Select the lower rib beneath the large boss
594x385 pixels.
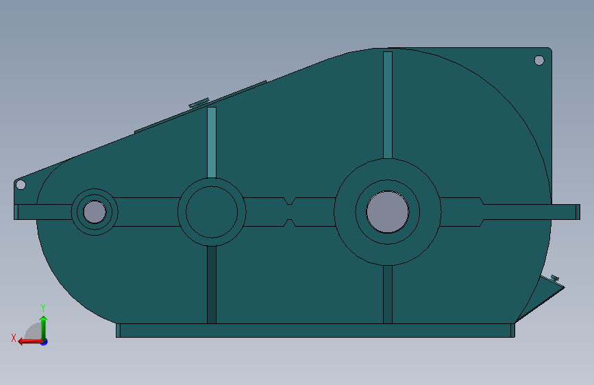pyautogui.click(x=388, y=295)
